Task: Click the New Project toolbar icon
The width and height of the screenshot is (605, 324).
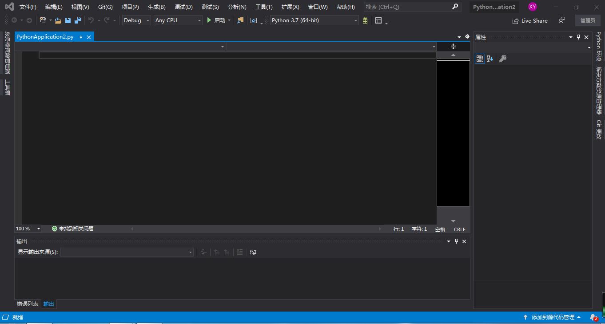Action: (x=42, y=20)
